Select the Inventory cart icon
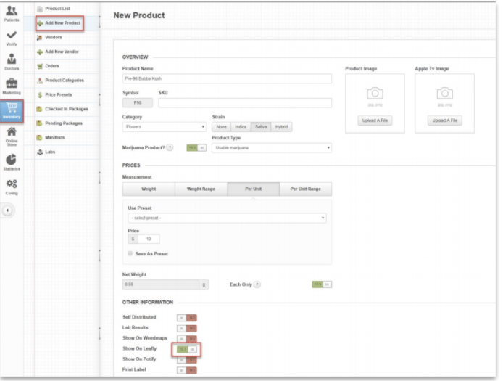503x381 pixels. tap(12, 108)
